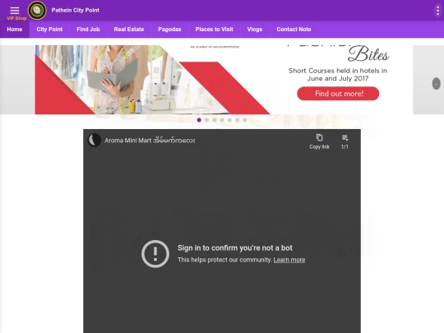Click the Pathein City Point title text
The image size is (444, 333).
(76, 11)
